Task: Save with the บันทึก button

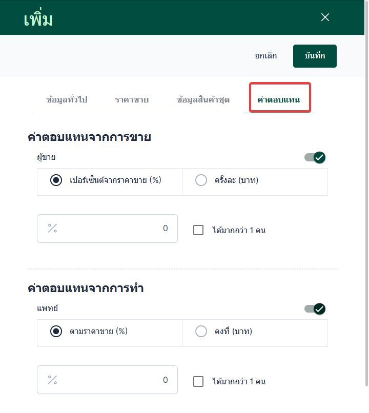Action: (x=315, y=56)
